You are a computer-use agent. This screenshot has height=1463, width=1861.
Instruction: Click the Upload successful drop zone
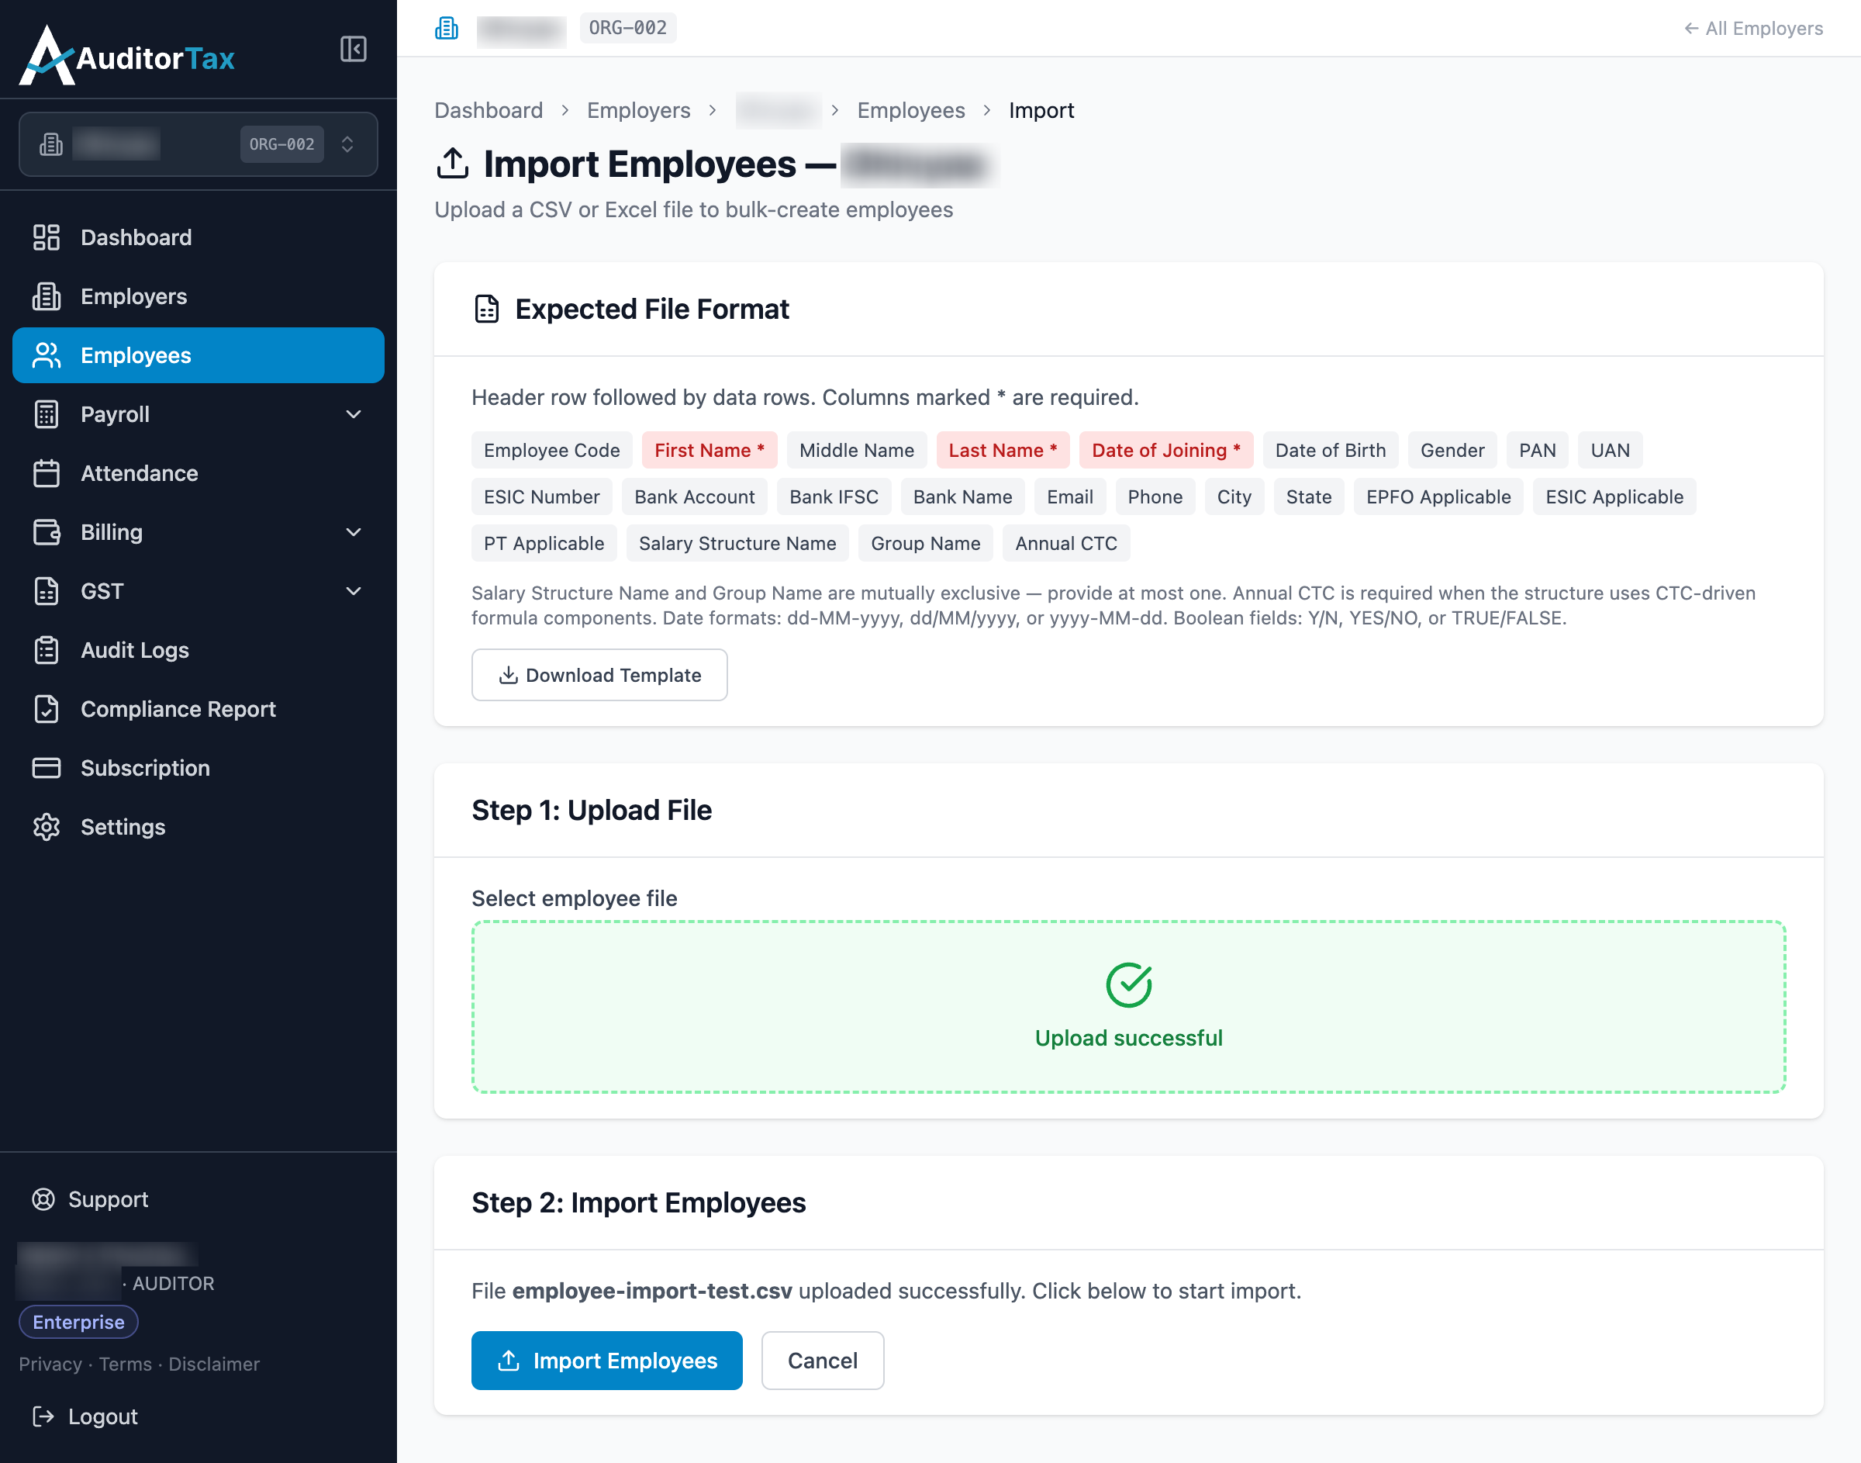pyautogui.click(x=1128, y=1008)
